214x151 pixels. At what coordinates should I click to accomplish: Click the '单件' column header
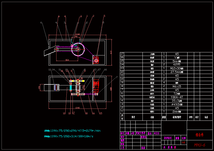[191, 117]
